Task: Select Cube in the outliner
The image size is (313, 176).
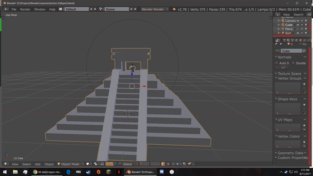Action: (x=289, y=25)
